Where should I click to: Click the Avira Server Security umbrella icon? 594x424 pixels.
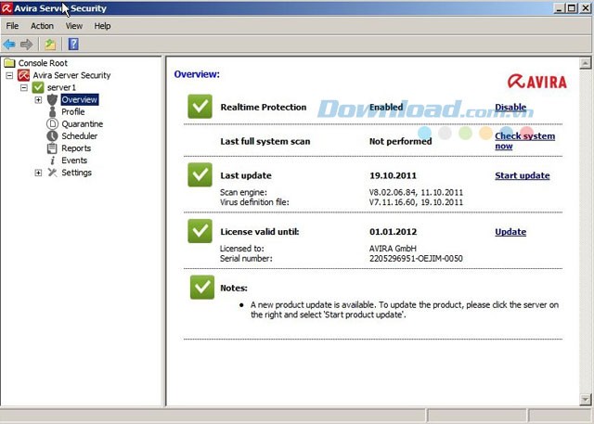pyautogui.click(x=23, y=75)
